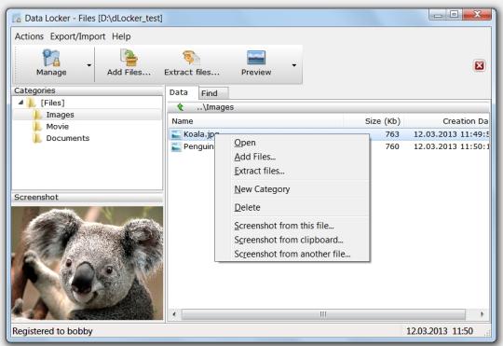Viewport: 503px width, 346px height.
Task: Click the Screenshot panel header
Action: pos(88,198)
